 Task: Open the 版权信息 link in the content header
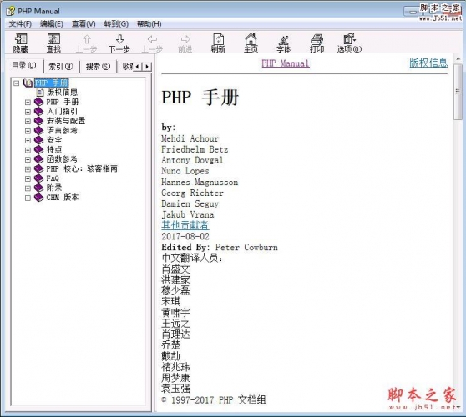(x=428, y=63)
